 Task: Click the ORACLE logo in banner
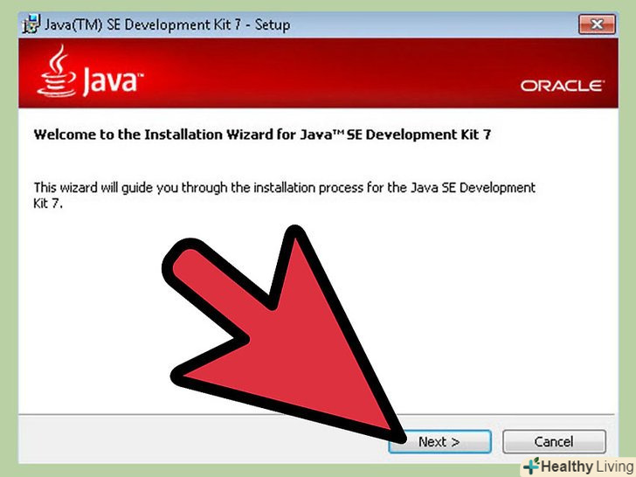[563, 86]
